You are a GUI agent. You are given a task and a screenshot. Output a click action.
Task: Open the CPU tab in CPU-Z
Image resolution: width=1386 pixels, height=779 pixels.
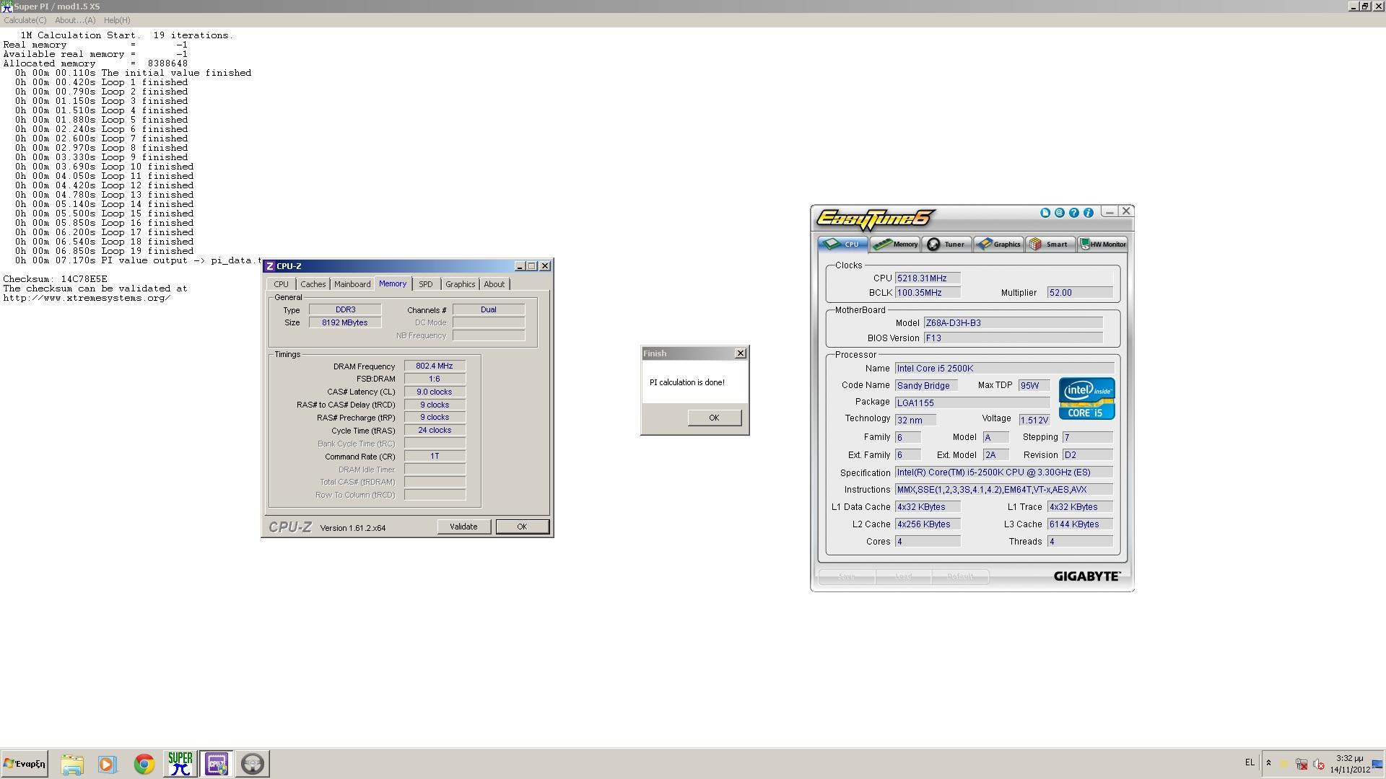click(281, 284)
